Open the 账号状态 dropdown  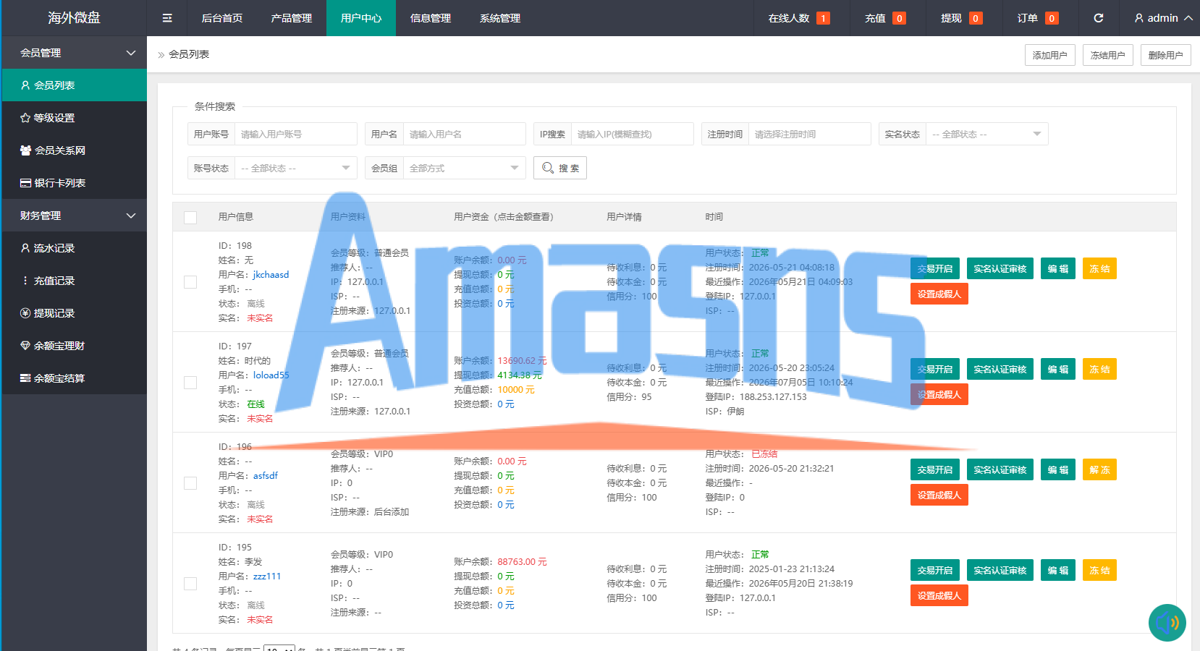[x=296, y=168]
